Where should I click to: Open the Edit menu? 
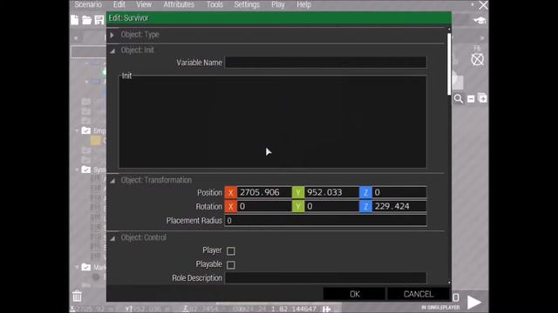pyautogui.click(x=119, y=4)
